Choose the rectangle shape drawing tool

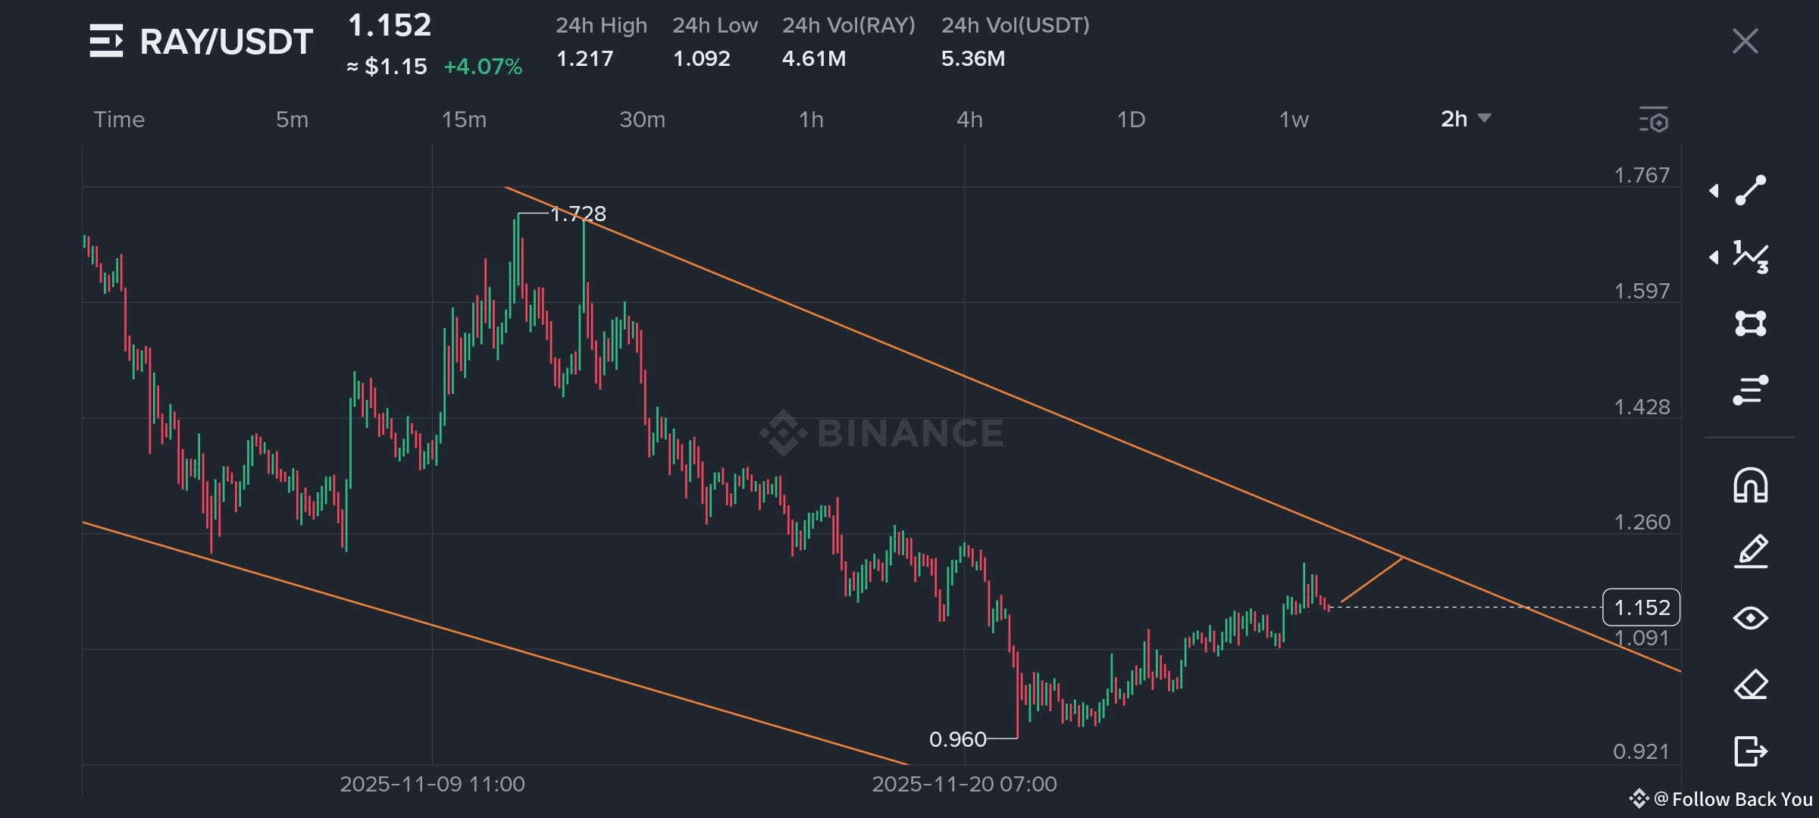tap(1751, 323)
